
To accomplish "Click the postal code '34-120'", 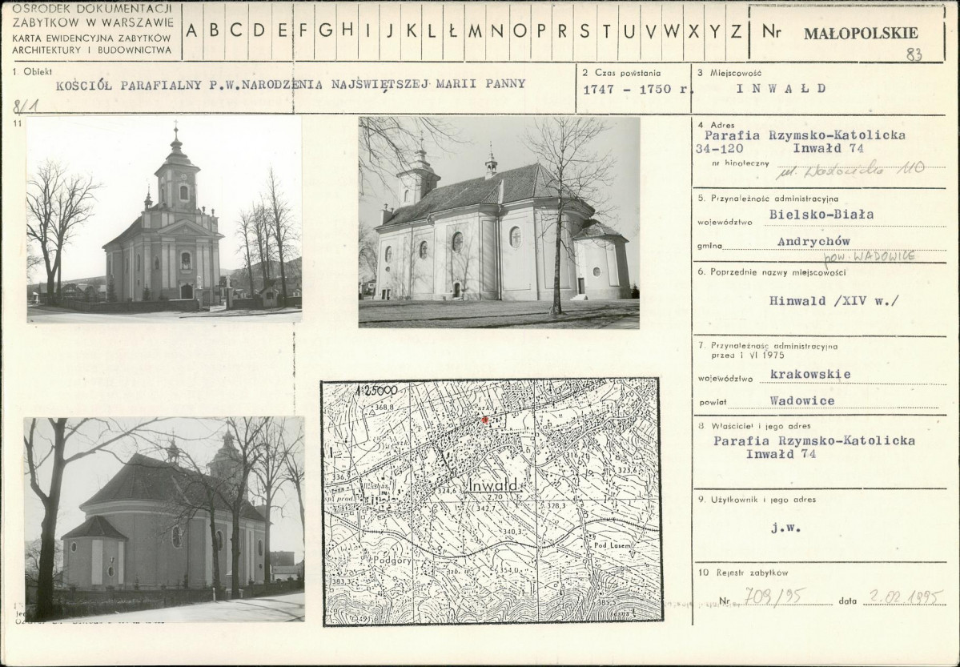I will coord(719,148).
